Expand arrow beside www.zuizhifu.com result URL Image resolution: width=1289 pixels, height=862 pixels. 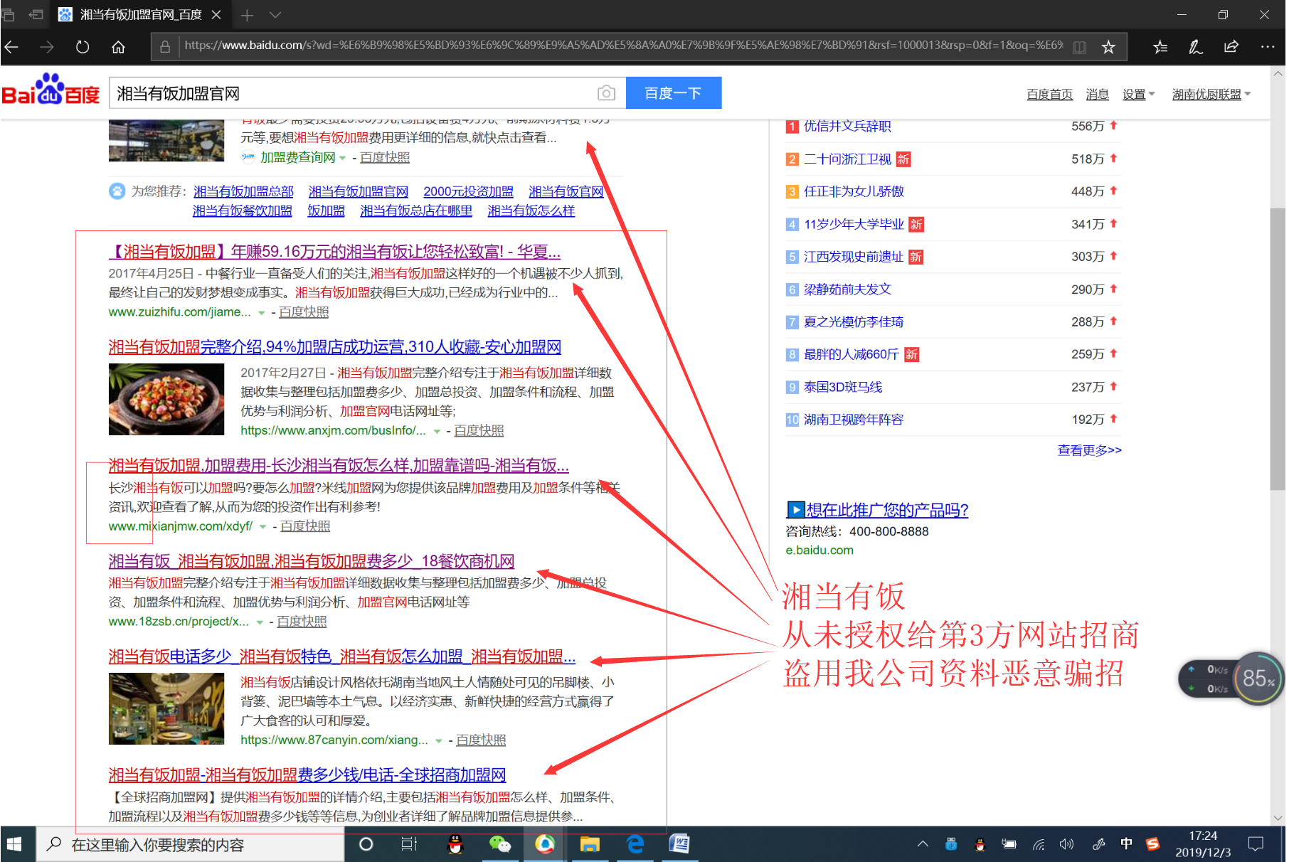point(262,313)
